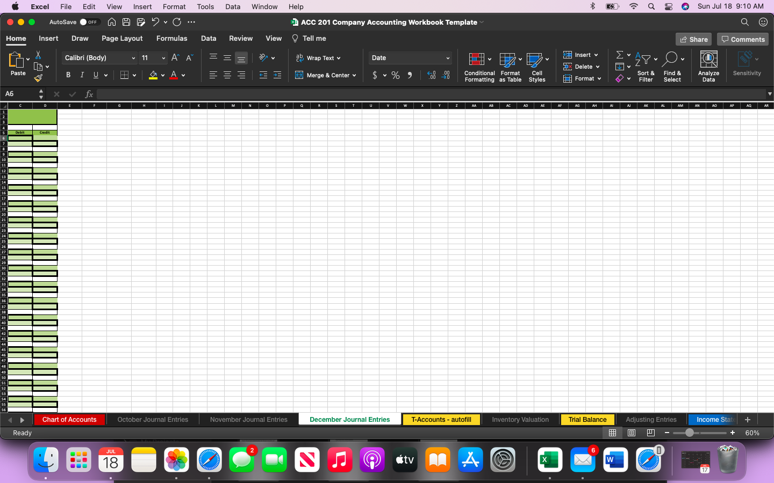Apply percent style format
774x483 pixels.
(x=396, y=75)
